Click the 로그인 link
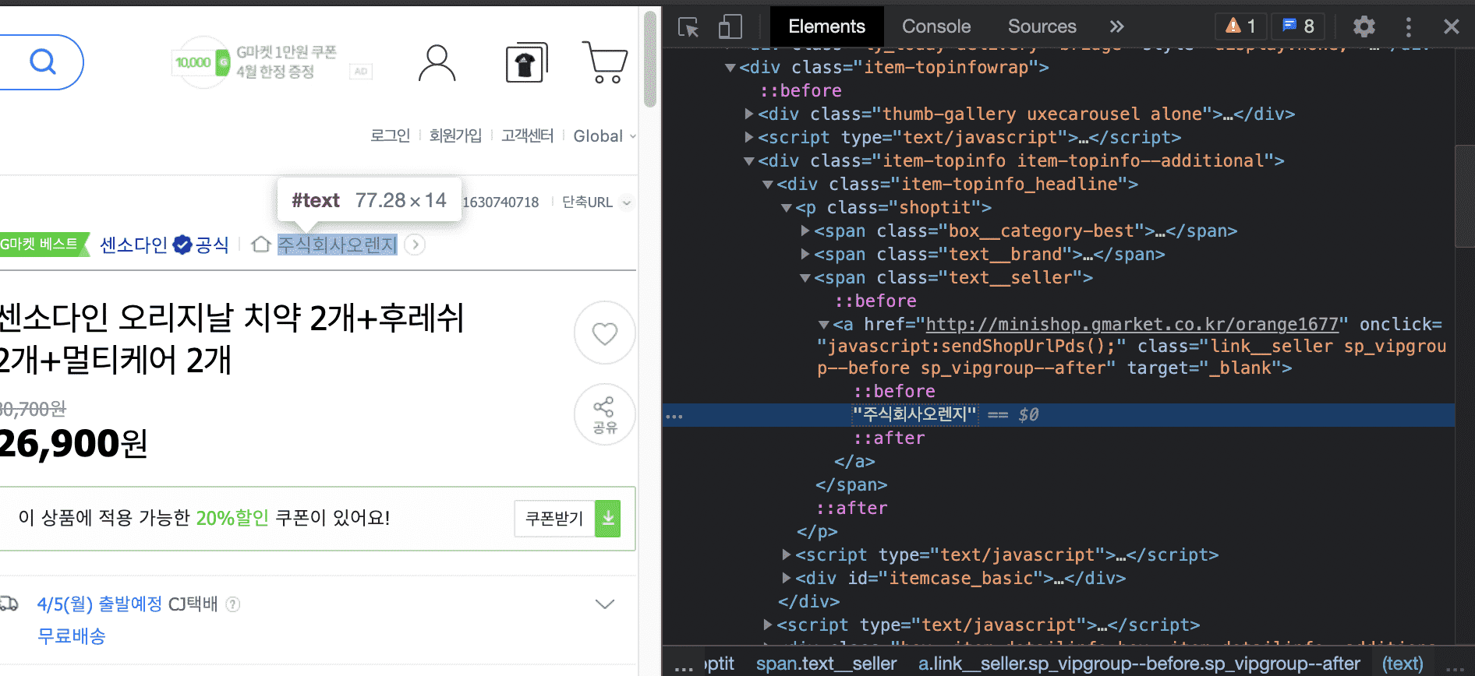This screenshot has height=676, width=1475. click(390, 136)
